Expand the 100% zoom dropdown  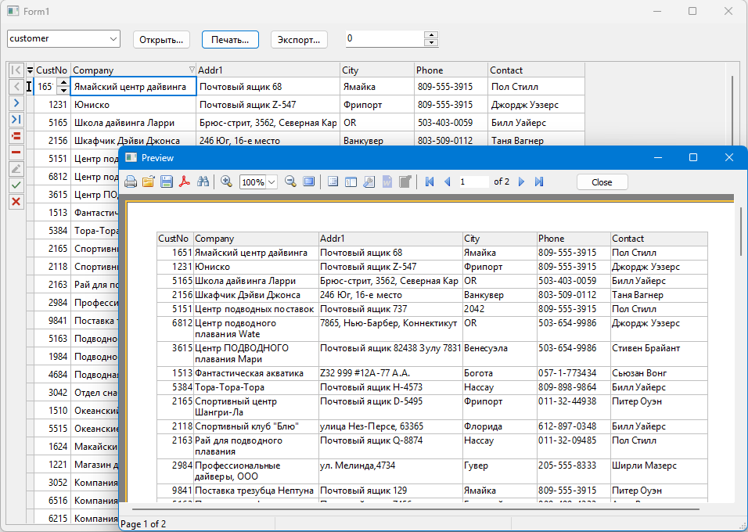[x=272, y=182]
